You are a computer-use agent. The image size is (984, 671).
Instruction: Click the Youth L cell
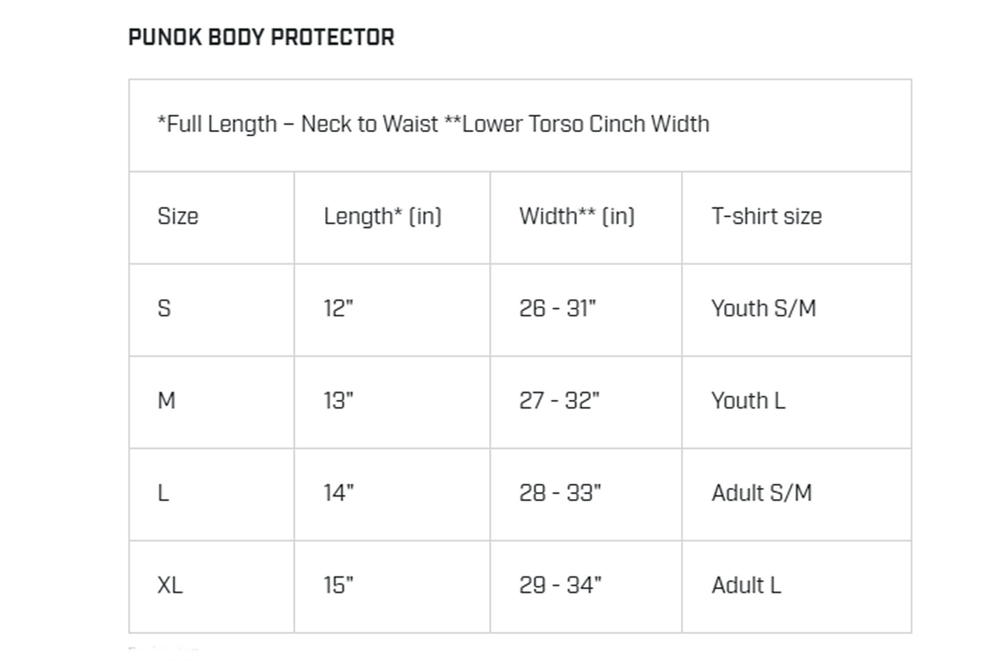748,401
